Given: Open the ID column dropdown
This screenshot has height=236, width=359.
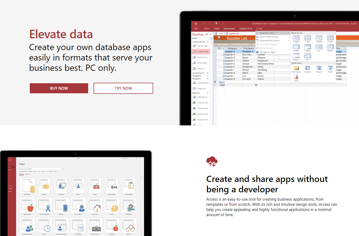Looking at the screenshot, I should (223, 48).
